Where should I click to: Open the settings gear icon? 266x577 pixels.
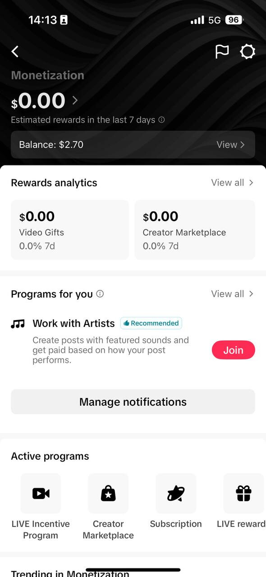point(248,51)
